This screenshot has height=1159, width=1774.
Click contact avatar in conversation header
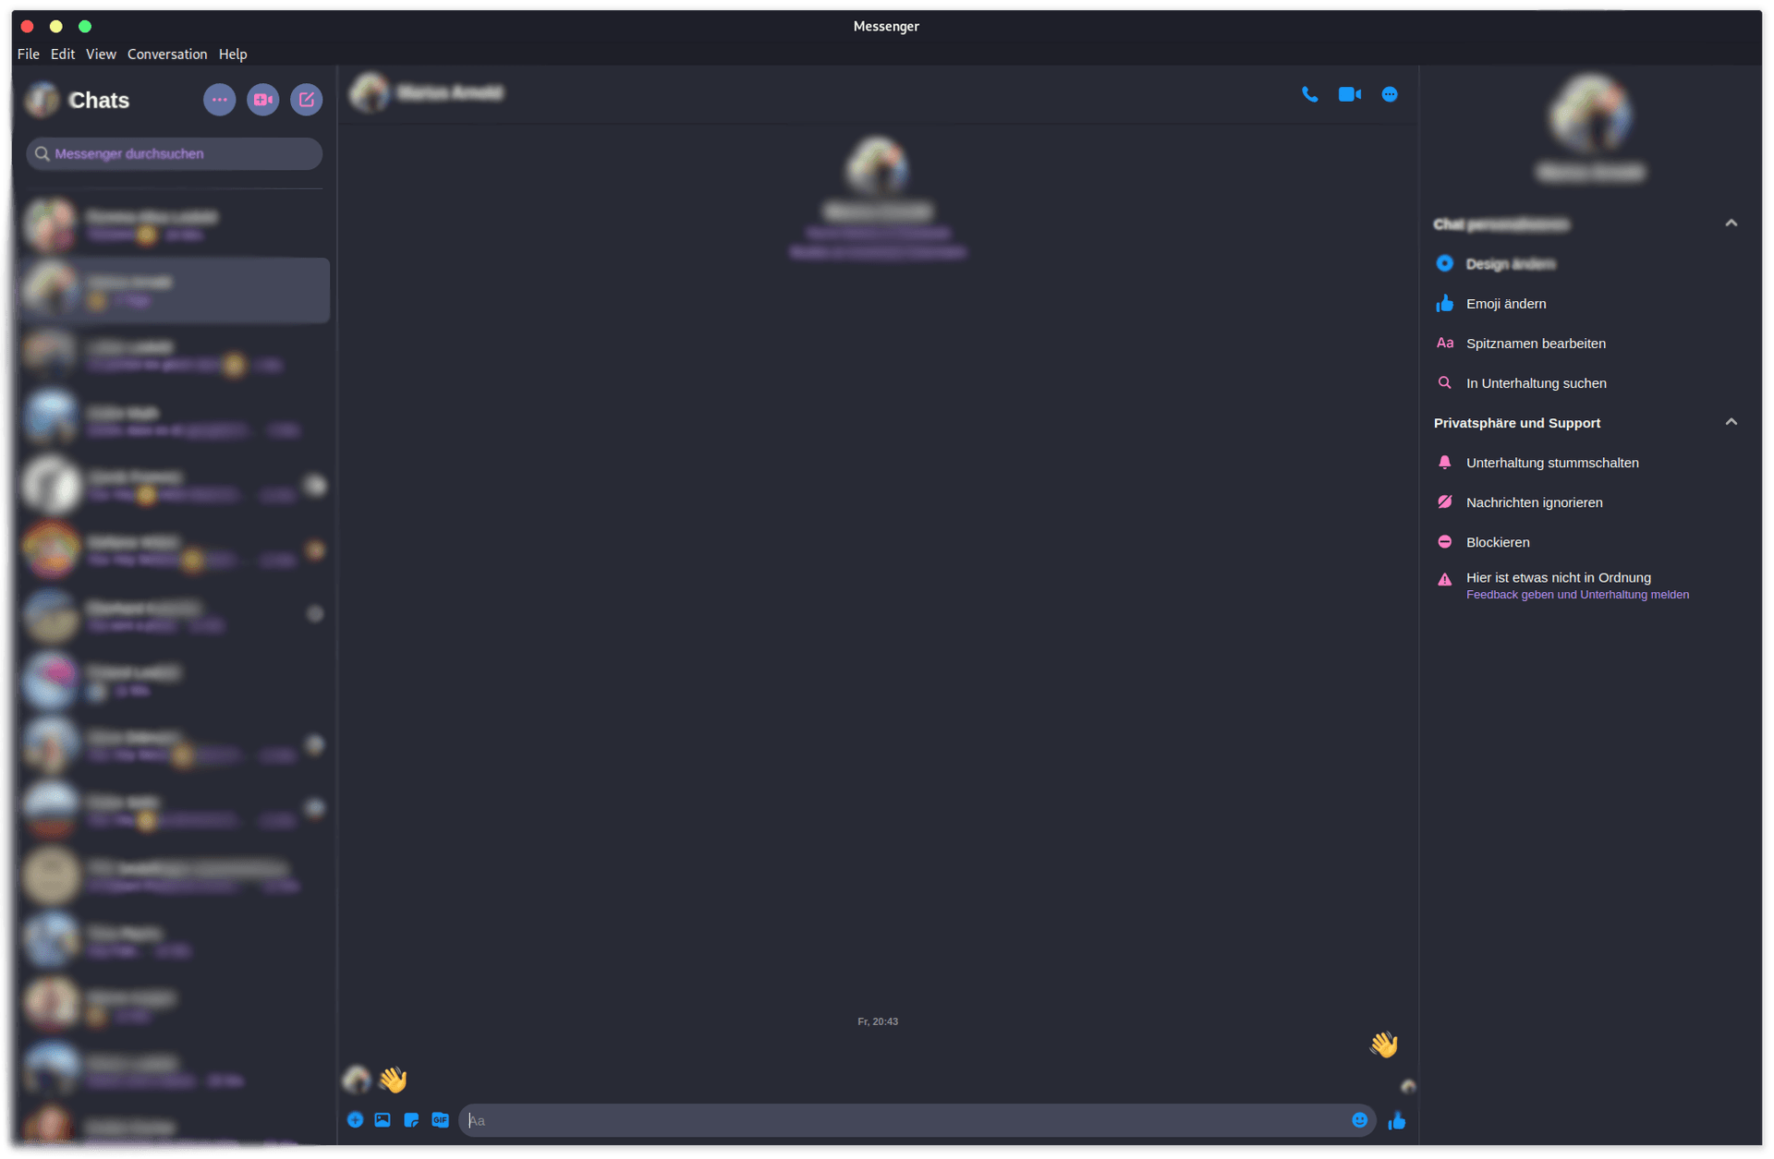tap(370, 93)
